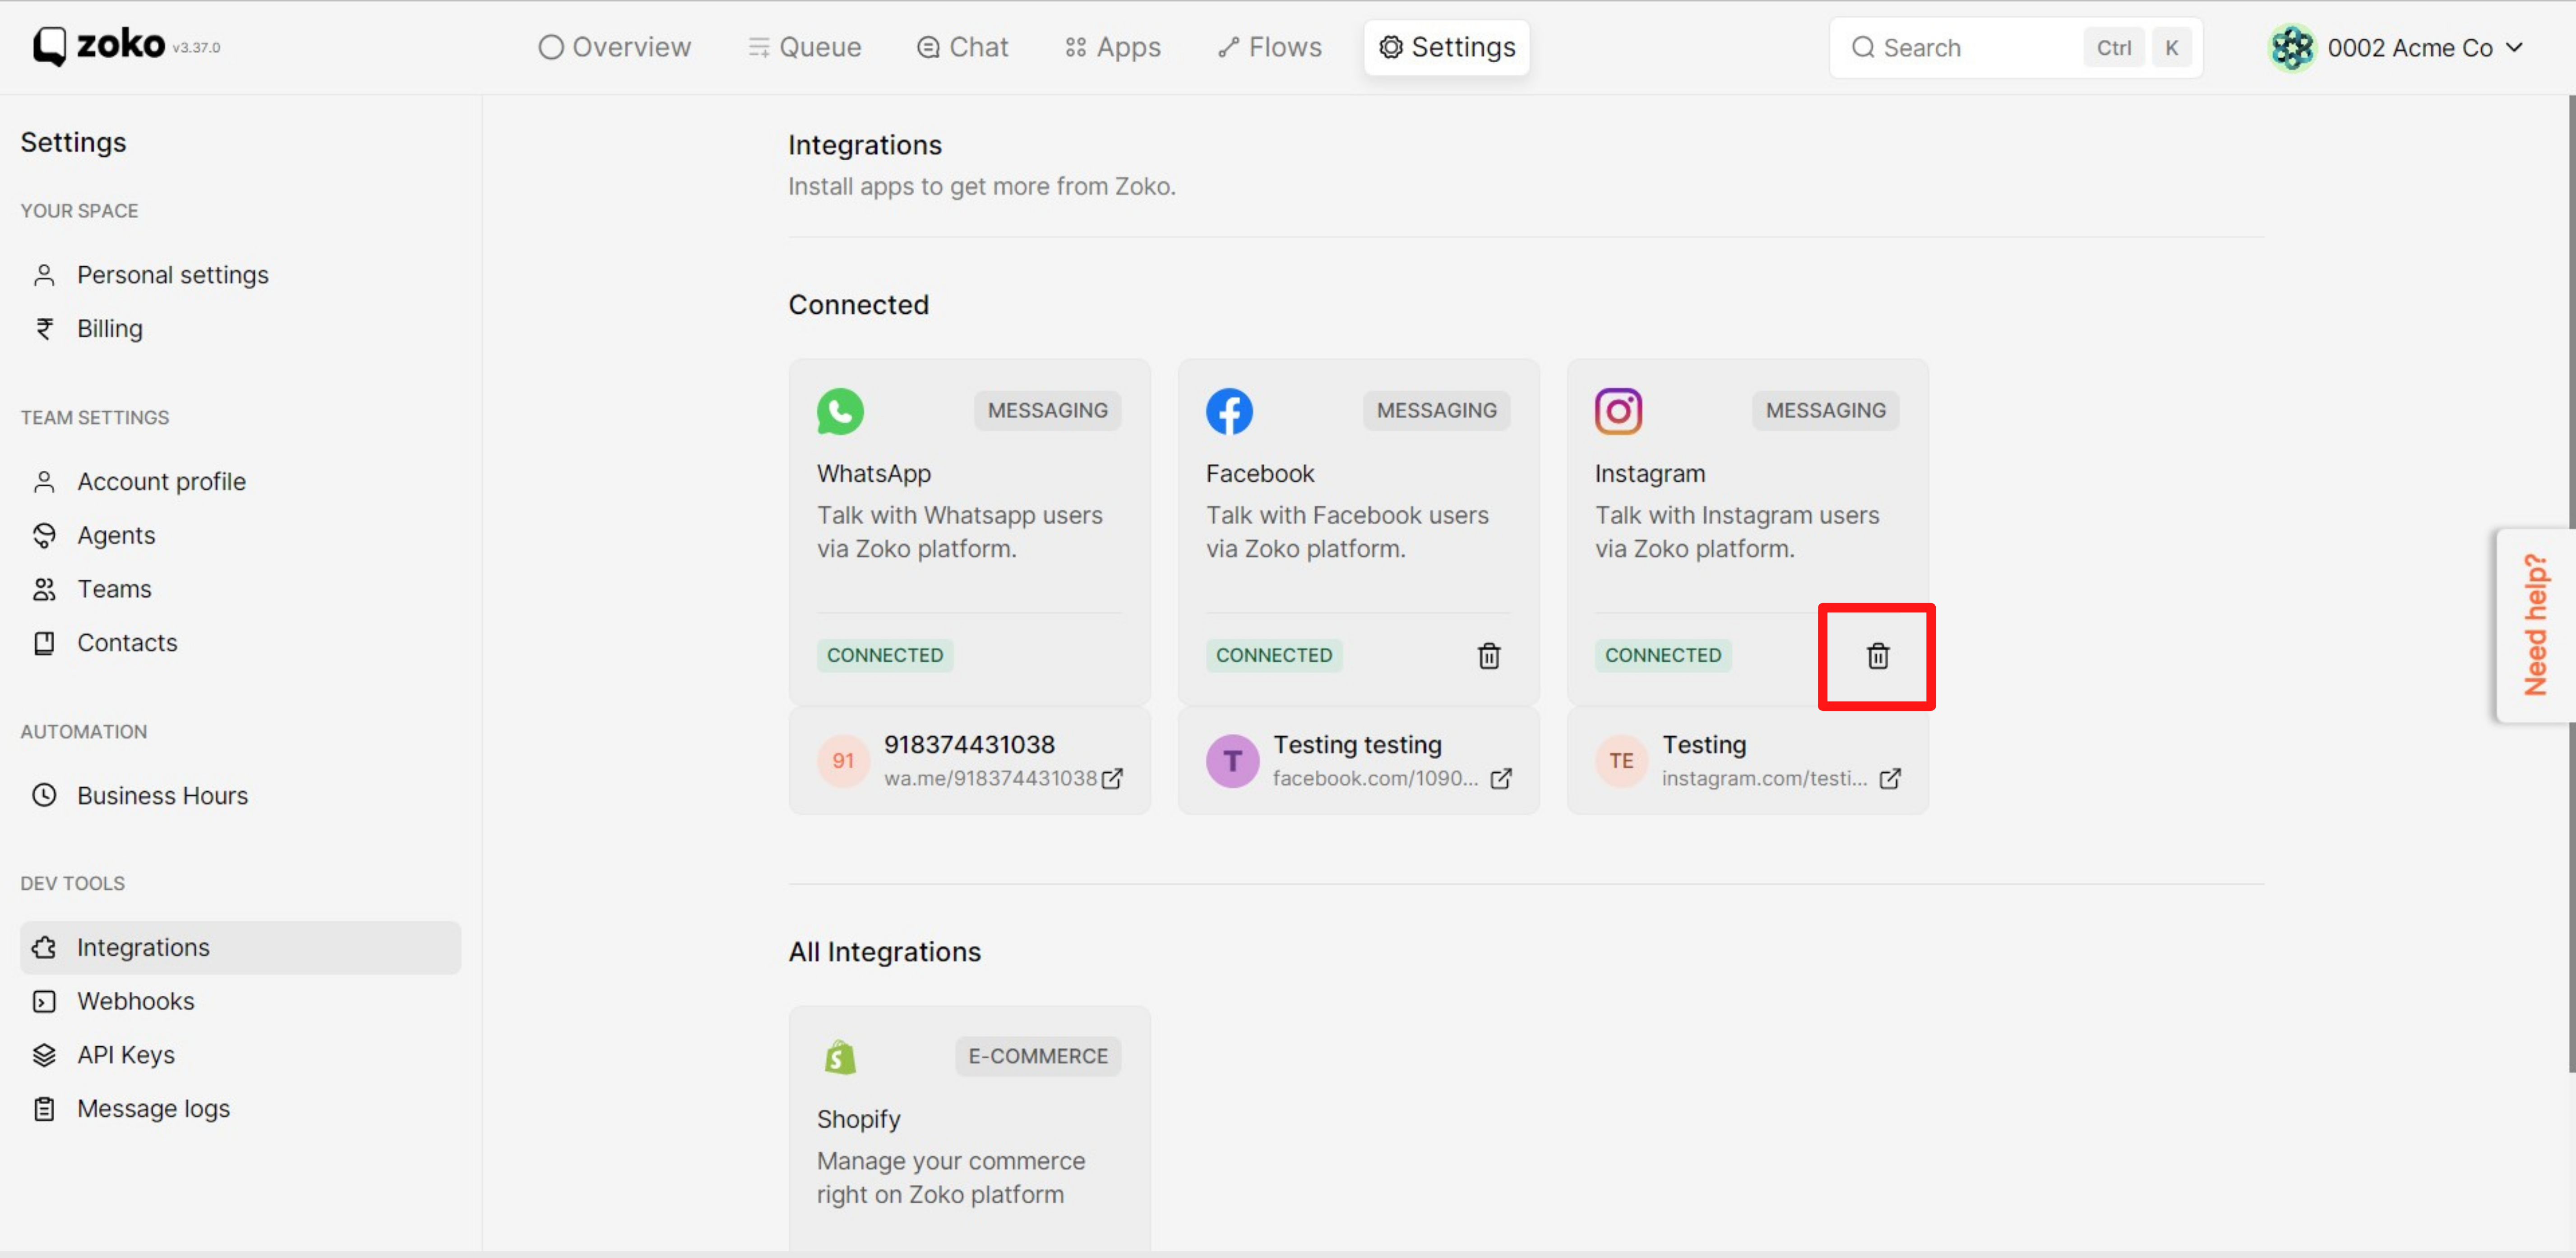Expand the 0002 Acme Co account dropdown
2576x1258 pixels.
tap(2396, 47)
